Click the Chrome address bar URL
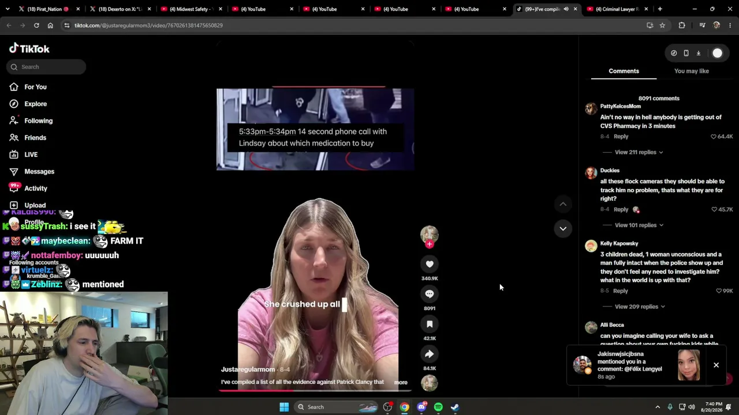Viewport: 739px width, 415px height. (x=148, y=25)
